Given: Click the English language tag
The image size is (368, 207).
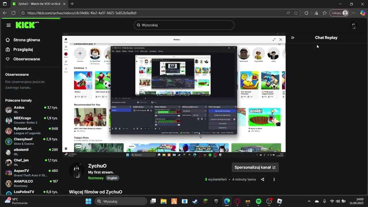Looking at the screenshot, I should click(112, 178).
